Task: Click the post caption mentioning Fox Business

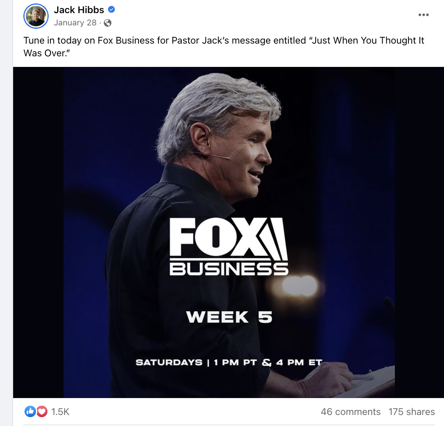Action: point(224,47)
